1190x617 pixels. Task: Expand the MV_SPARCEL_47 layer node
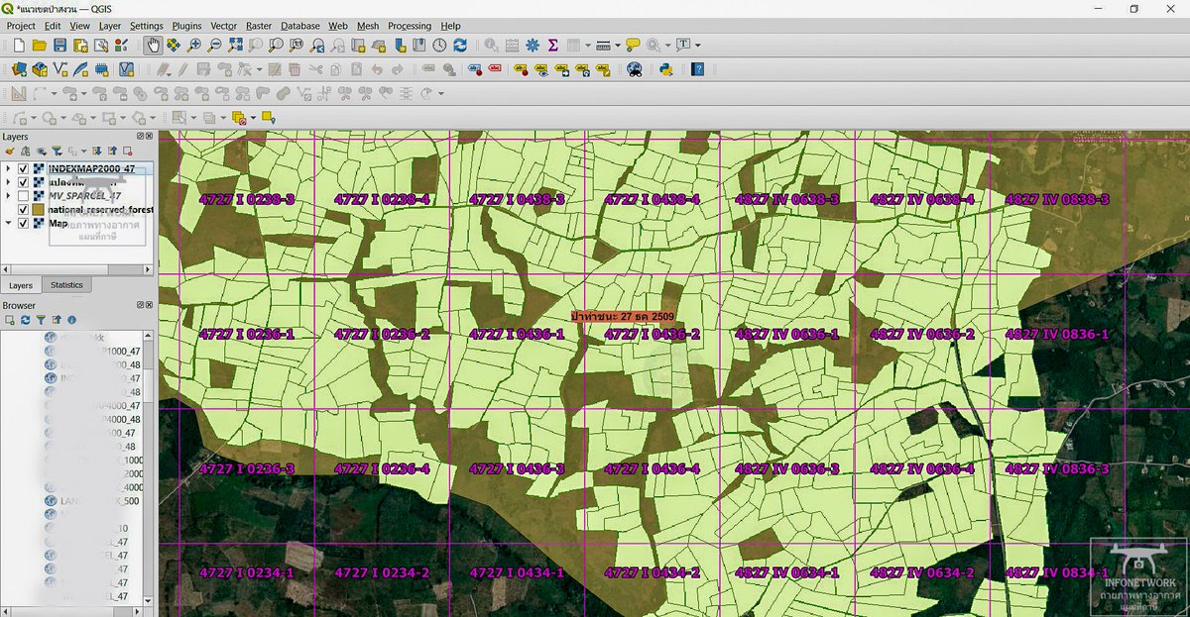(x=9, y=196)
